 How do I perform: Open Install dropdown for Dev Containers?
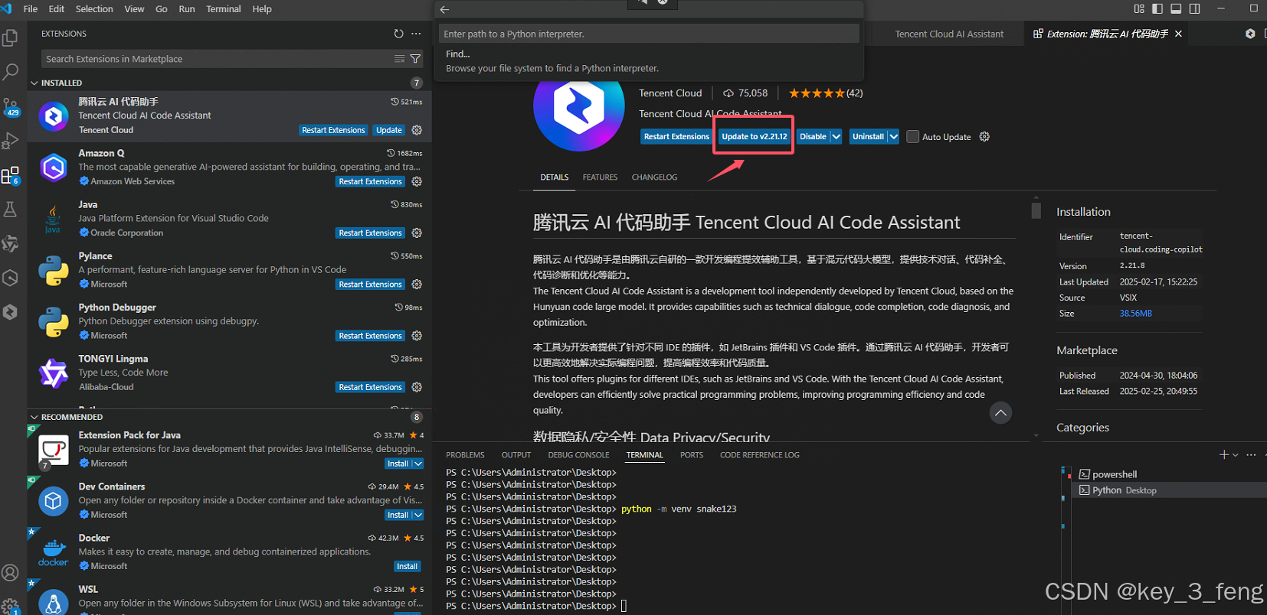(417, 515)
